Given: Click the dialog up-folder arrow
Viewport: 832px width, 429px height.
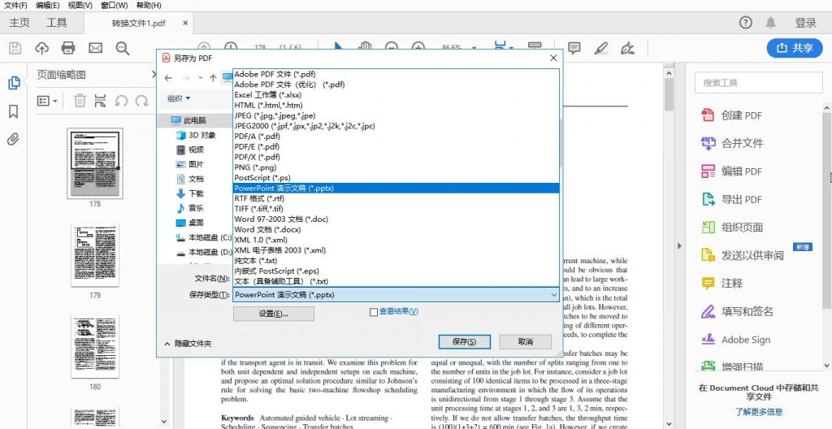Looking at the screenshot, I should click(213, 78).
